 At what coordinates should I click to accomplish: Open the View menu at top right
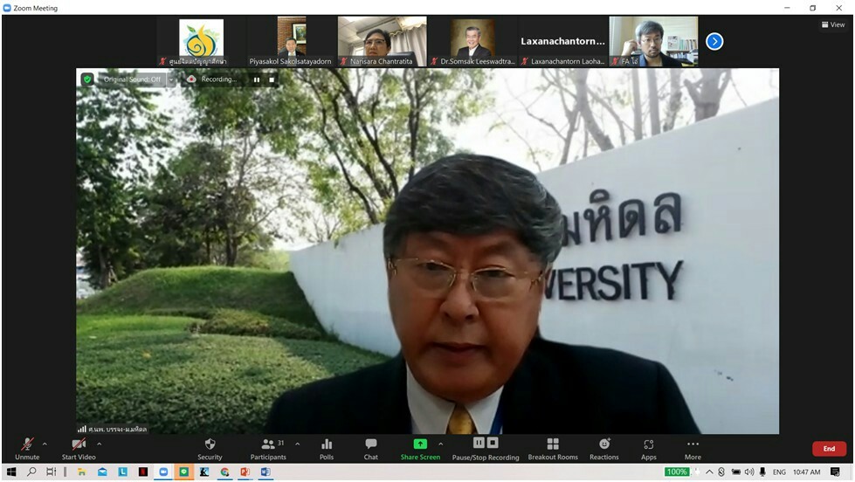pos(833,24)
